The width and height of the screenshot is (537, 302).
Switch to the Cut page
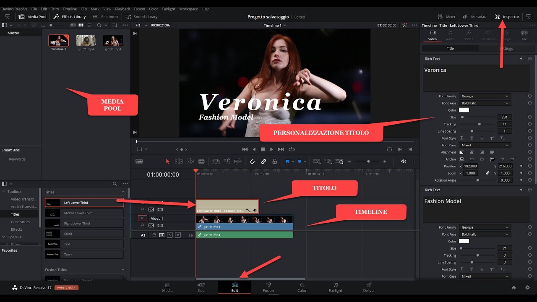[201, 287]
